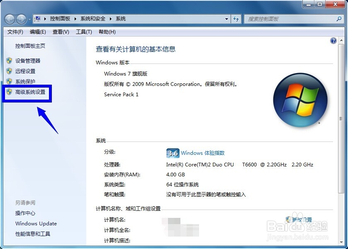This screenshot has width=348, height=249.
Task: Click the shield icon beside 更改设置
Action: 288,220
